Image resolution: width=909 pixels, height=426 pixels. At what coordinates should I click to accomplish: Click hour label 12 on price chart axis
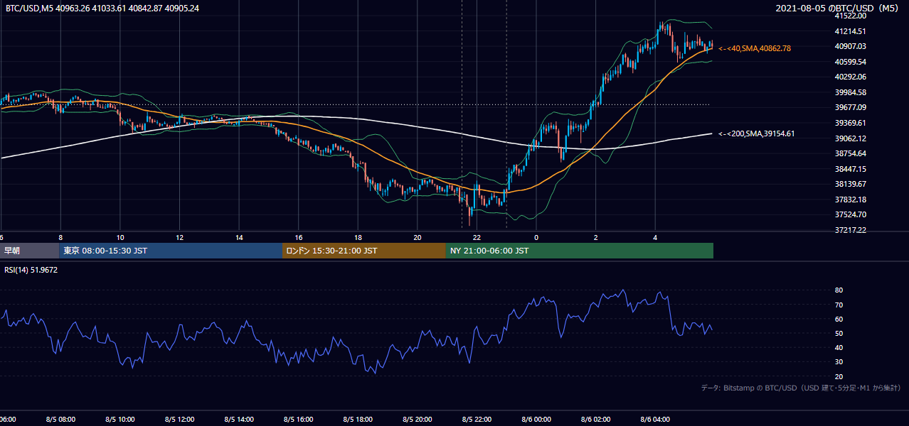coord(180,238)
